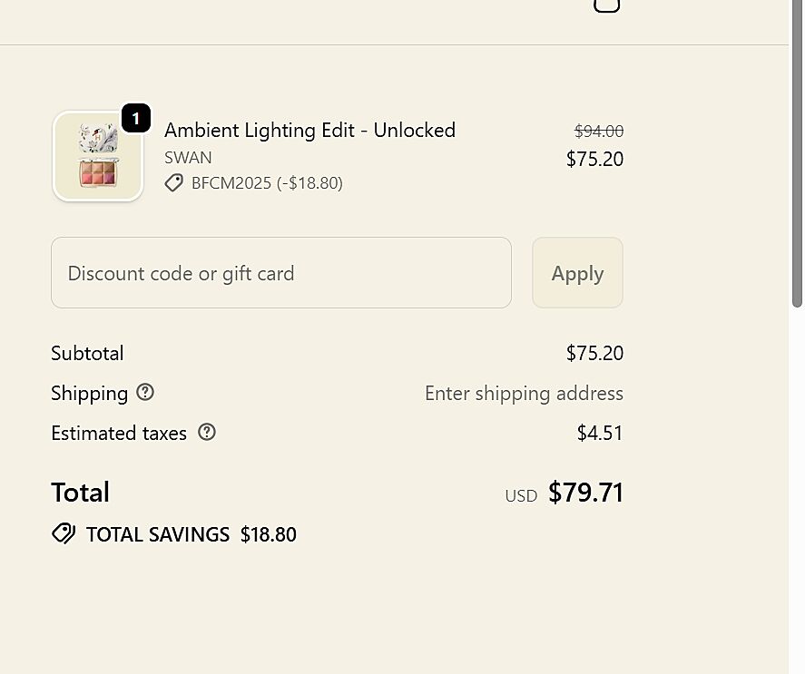Click the Shipping help question-mark icon
805x674 pixels.
pos(145,392)
